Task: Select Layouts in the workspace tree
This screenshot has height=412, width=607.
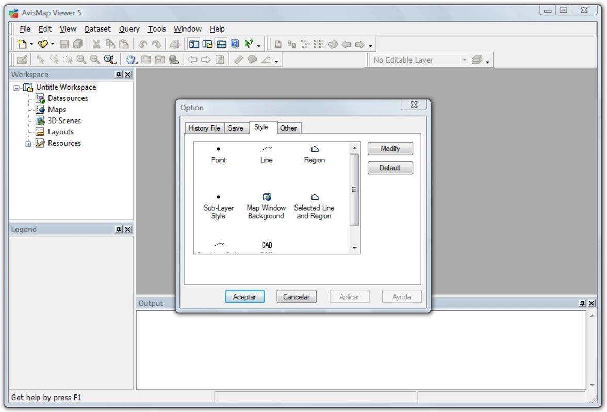Action: (60, 132)
